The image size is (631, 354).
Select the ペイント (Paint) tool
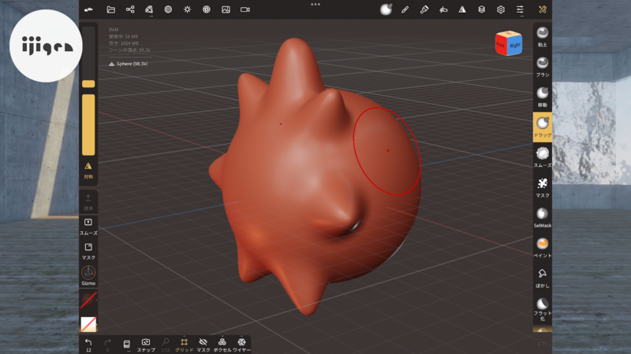[543, 247]
